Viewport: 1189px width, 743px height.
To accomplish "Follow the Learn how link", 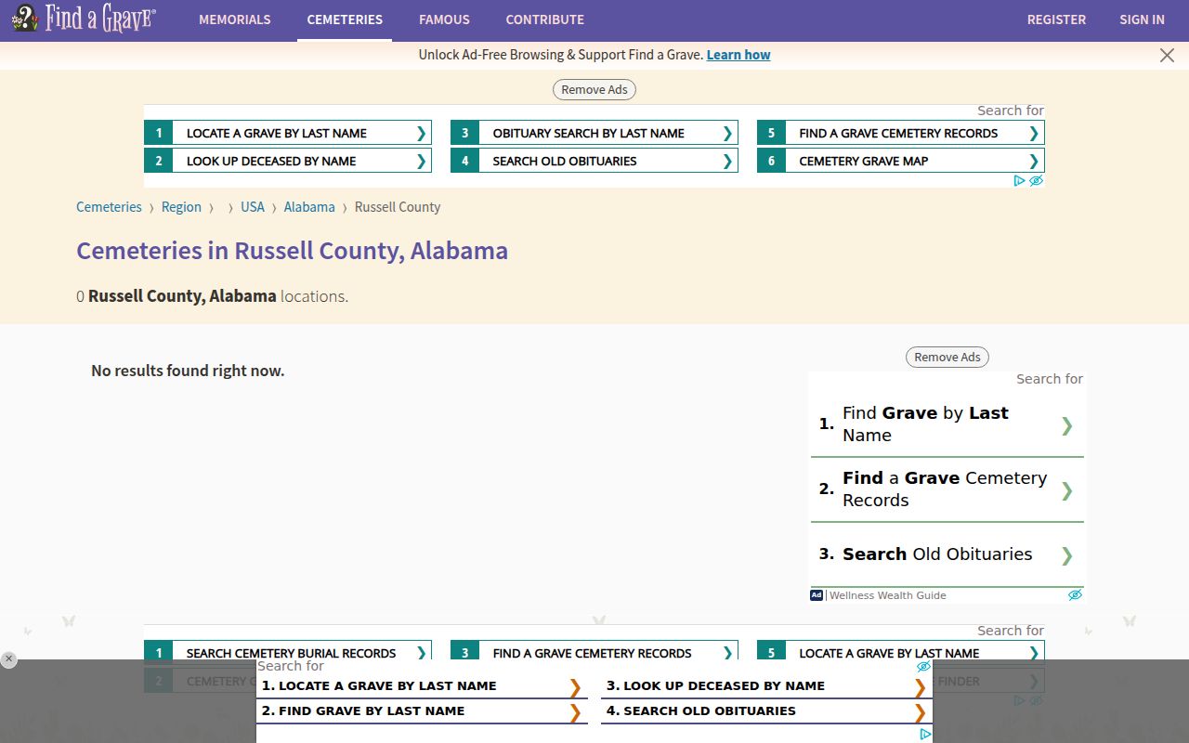I will [738, 55].
